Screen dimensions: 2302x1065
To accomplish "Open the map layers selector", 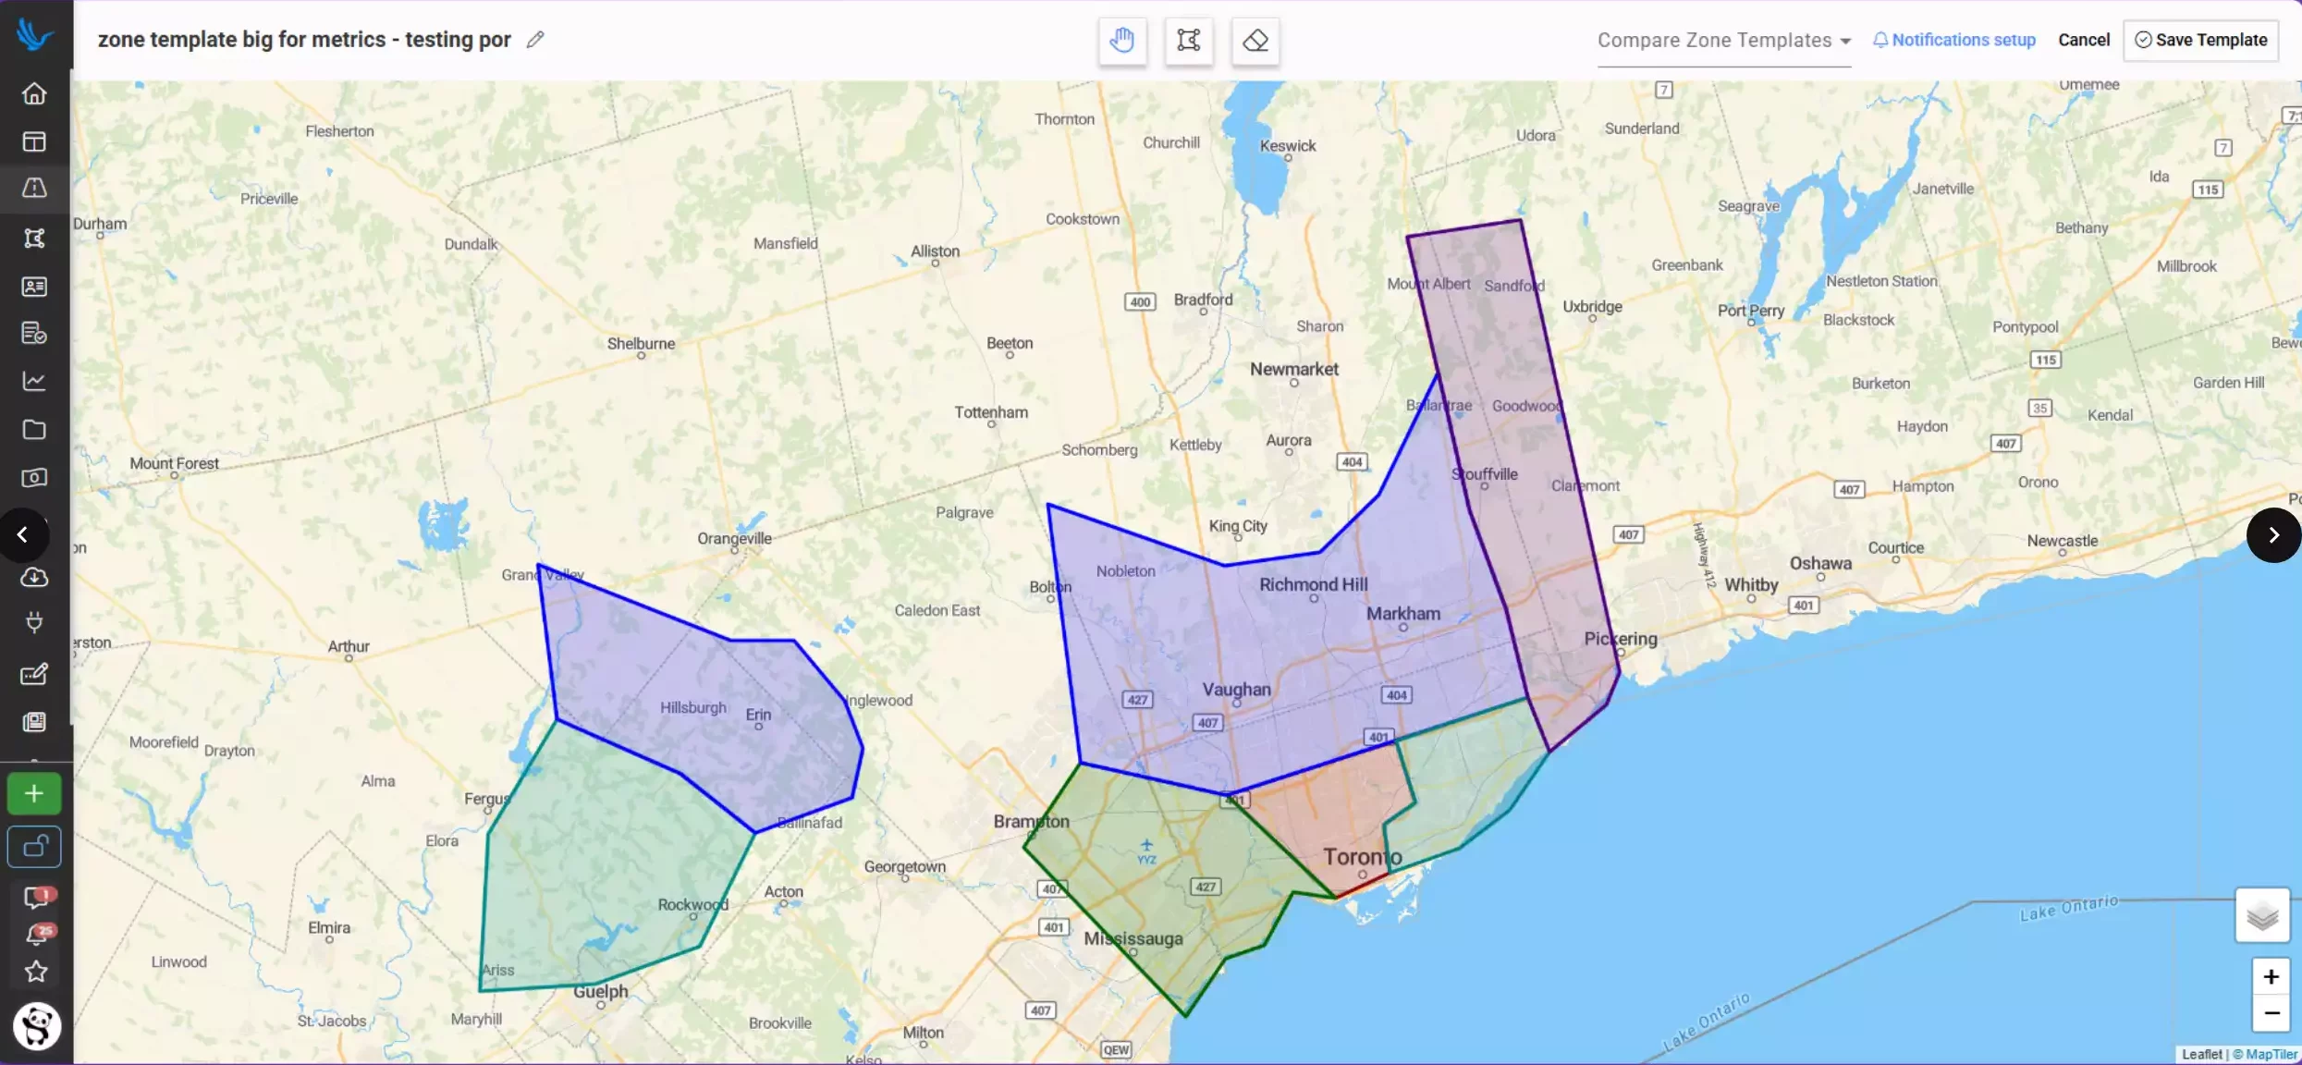I will [2261, 915].
